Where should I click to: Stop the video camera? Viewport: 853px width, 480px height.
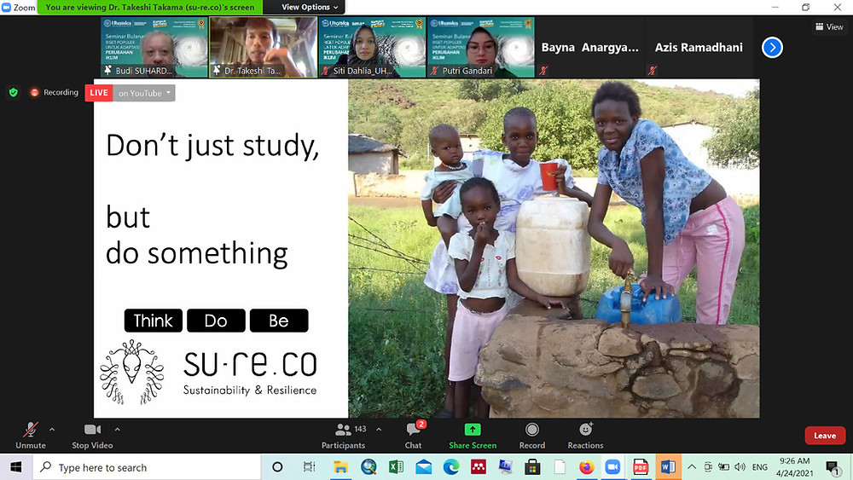pos(92,436)
